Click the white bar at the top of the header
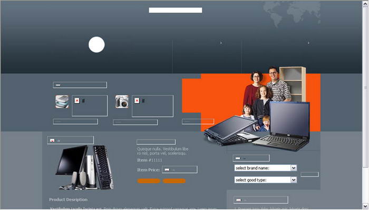The height and width of the screenshot is (210, 369). click(x=176, y=10)
